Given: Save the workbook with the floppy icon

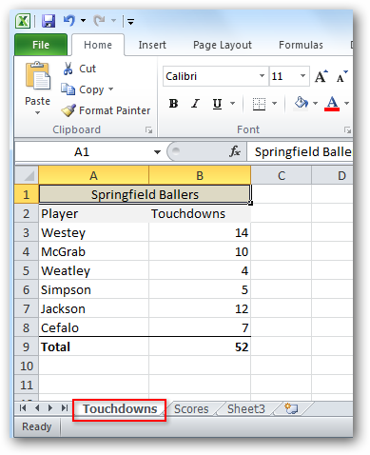Looking at the screenshot, I should (x=49, y=21).
